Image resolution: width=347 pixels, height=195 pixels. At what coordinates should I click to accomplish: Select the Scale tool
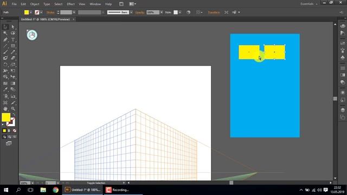(x=13, y=64)
